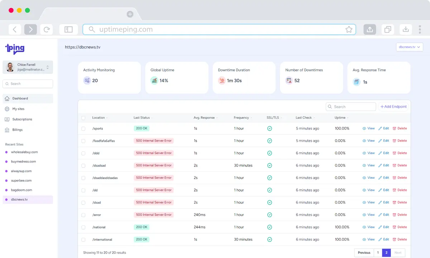Click the Global Uptime card icon
The image size is (430, 258).
coord(154,81)
